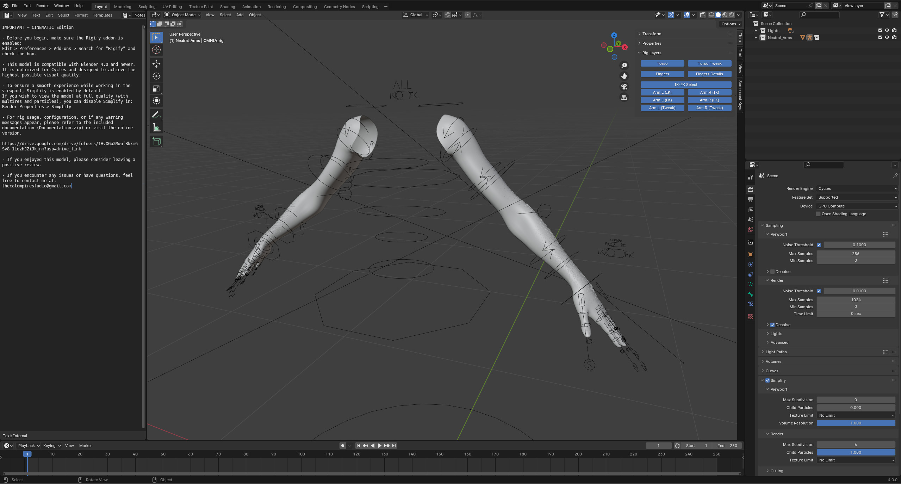Viewport: 901px width, 484px height.
Task: Click the Pan view hand icon
Action: click(624, 76)
